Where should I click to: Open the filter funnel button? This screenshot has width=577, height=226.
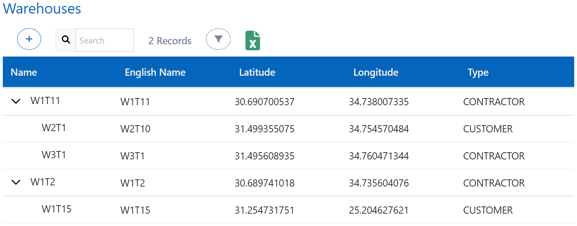pyautogui.click(x=218, y=39)
